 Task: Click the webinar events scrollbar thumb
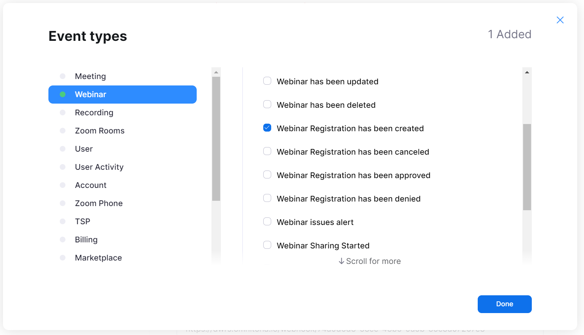[527, 167]
